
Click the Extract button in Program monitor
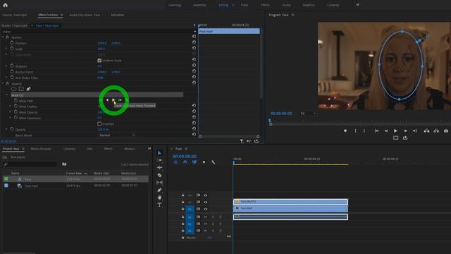coord(436,131)
